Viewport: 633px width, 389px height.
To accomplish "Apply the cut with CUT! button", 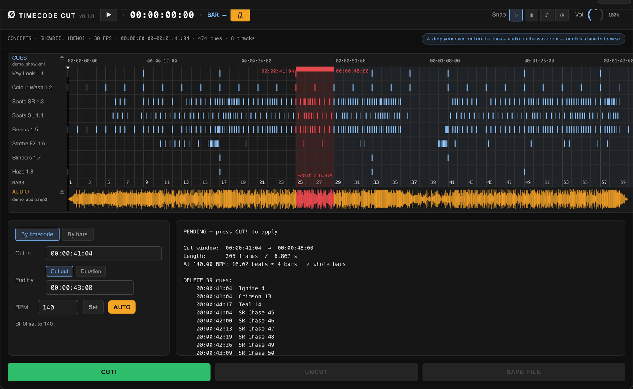I will pyautogui.click(x=109, y=372).
